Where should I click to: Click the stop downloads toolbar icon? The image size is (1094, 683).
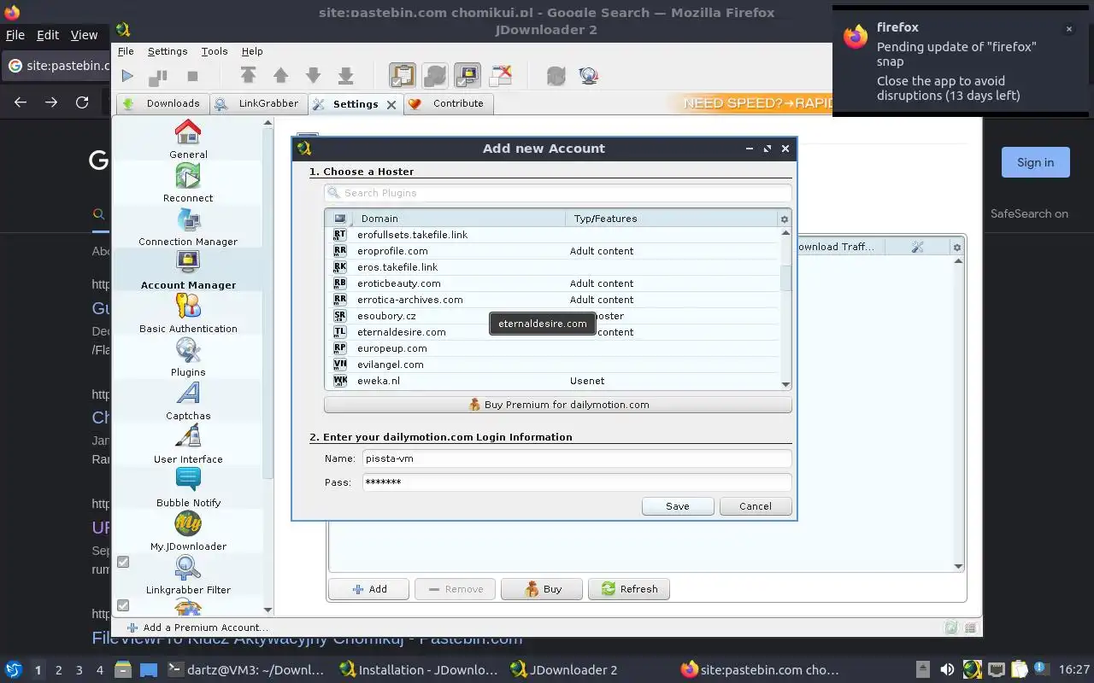(x=192, y=76)
